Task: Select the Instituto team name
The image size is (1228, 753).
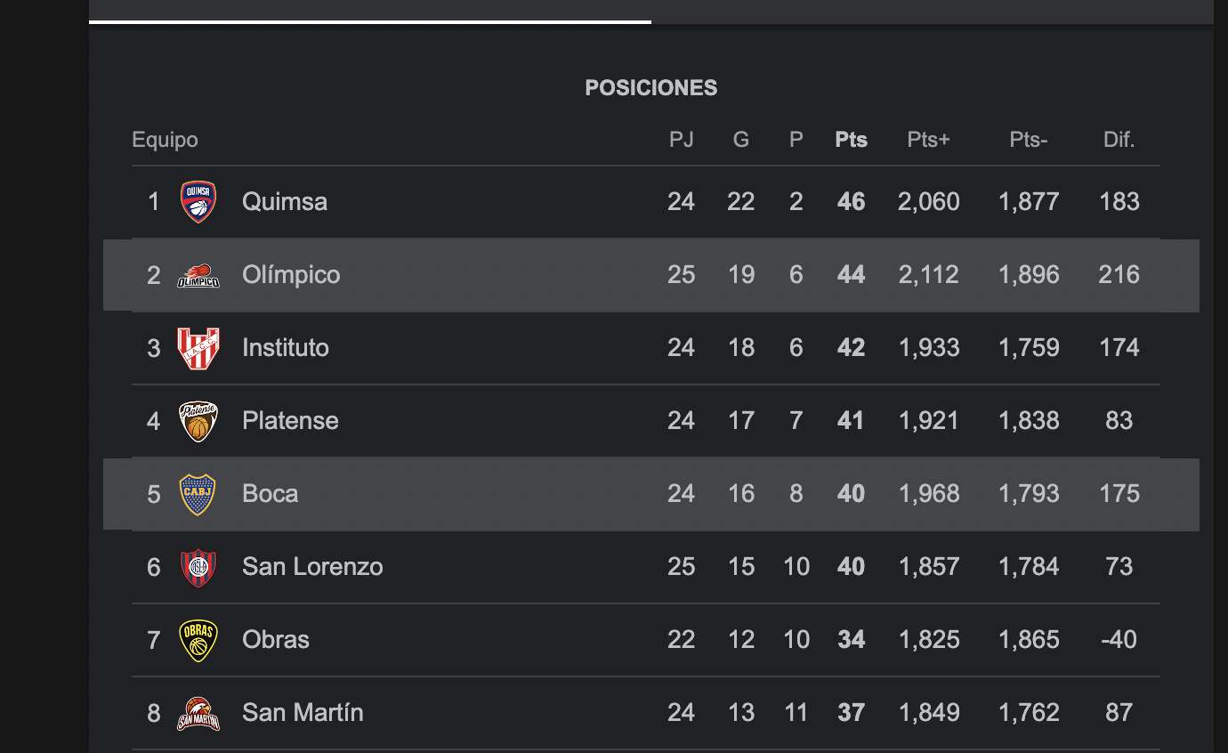Action: click(286, 348)
